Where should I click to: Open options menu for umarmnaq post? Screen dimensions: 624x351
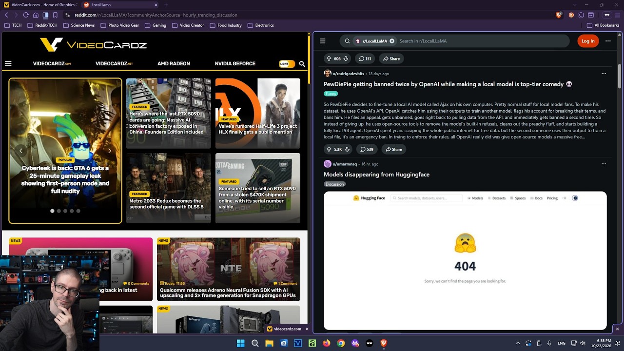click(604, 164)
